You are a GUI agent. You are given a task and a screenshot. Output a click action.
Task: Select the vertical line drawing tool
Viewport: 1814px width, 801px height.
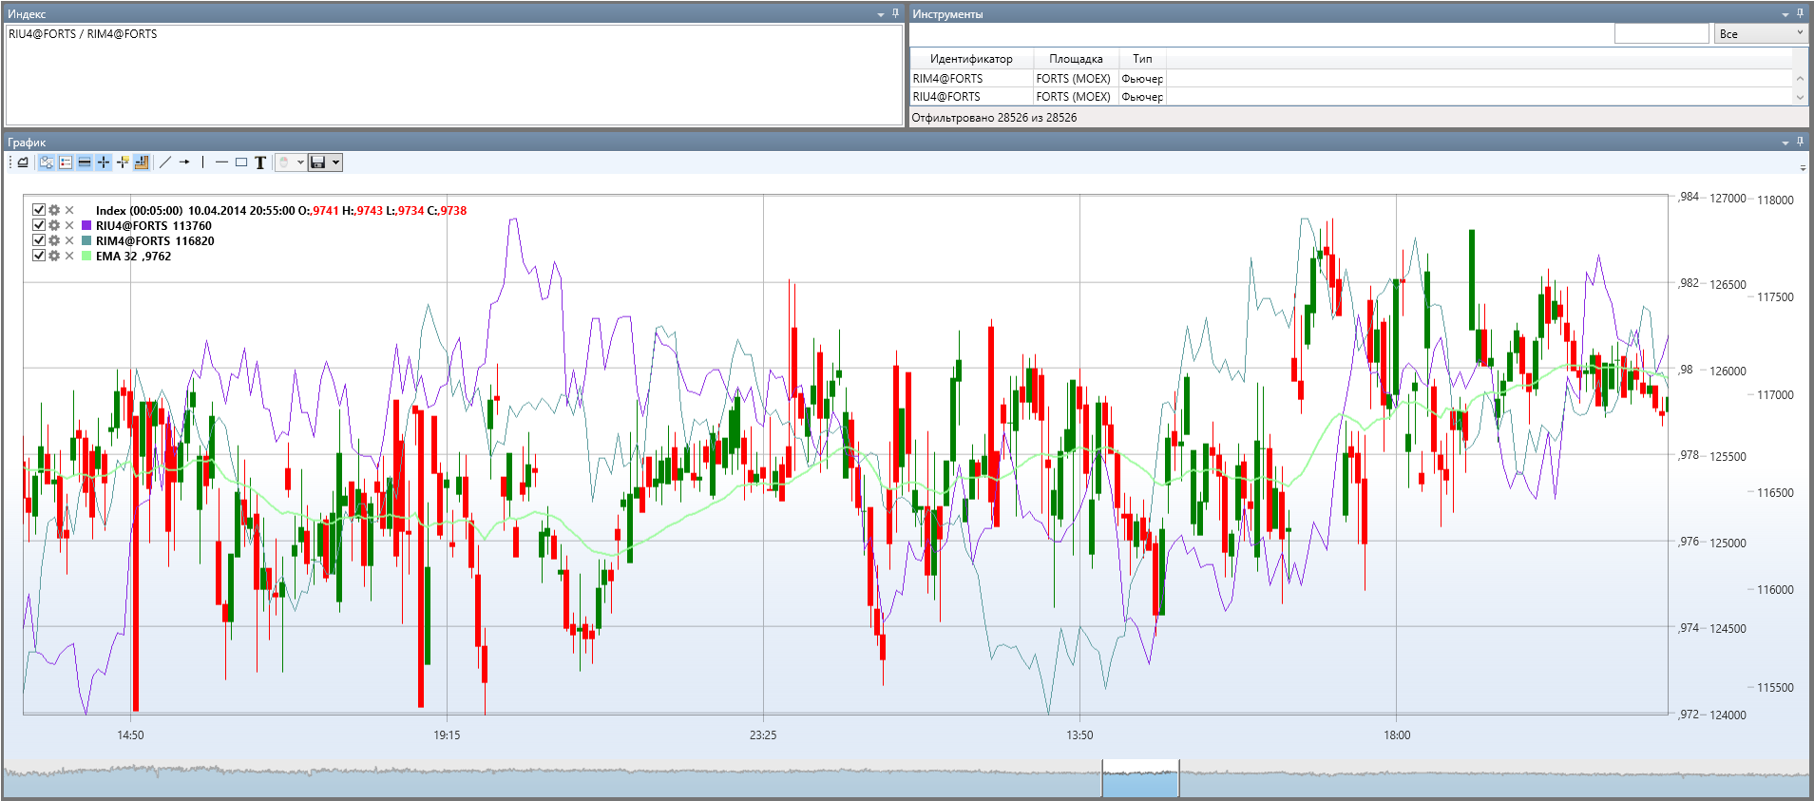tap(202, 162)
